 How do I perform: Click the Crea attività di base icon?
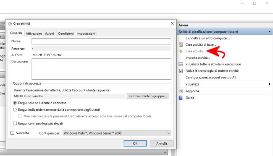click(181, 45)
